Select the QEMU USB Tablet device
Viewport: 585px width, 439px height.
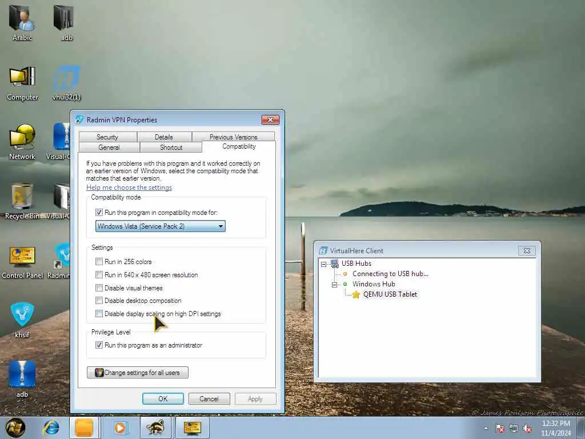pos(390,294)
